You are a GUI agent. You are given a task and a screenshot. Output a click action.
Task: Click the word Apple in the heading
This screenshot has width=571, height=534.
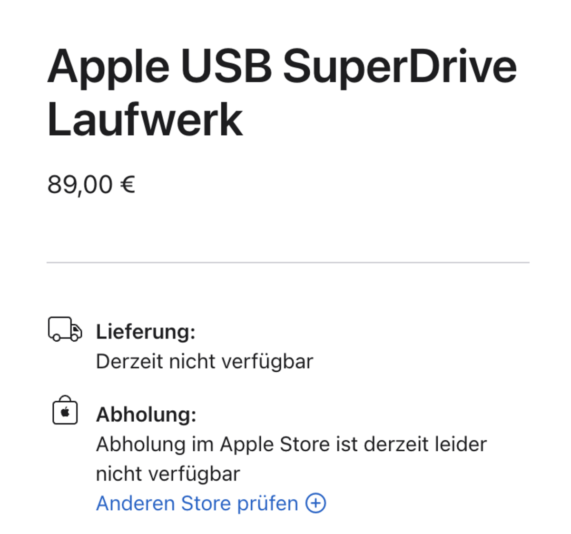108,68
